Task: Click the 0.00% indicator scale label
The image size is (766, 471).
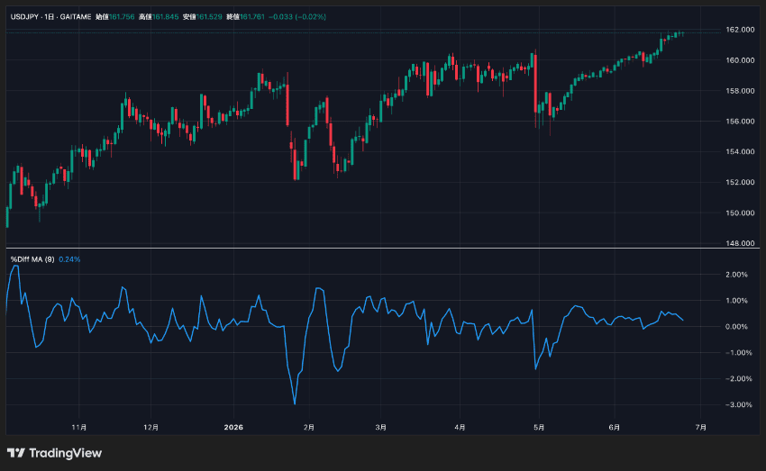Action: 736,327
